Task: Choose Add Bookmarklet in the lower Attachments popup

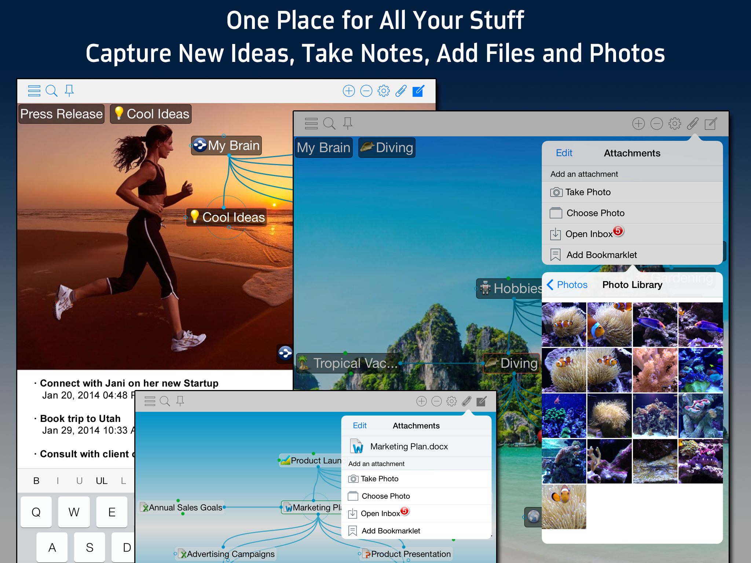Action: [x=391, y=531]
